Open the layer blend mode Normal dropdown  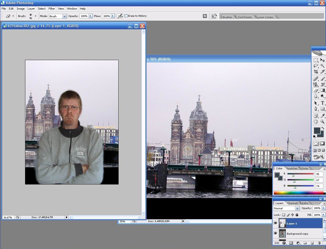pos(297,208)
